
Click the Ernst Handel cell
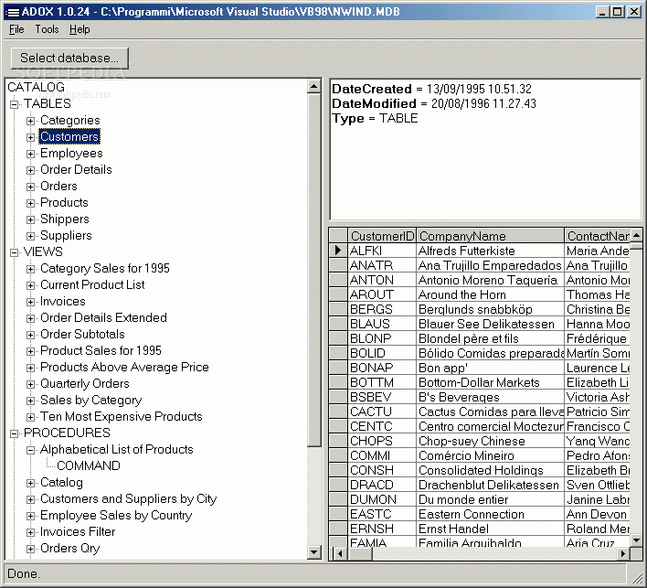tap(490, 529)
